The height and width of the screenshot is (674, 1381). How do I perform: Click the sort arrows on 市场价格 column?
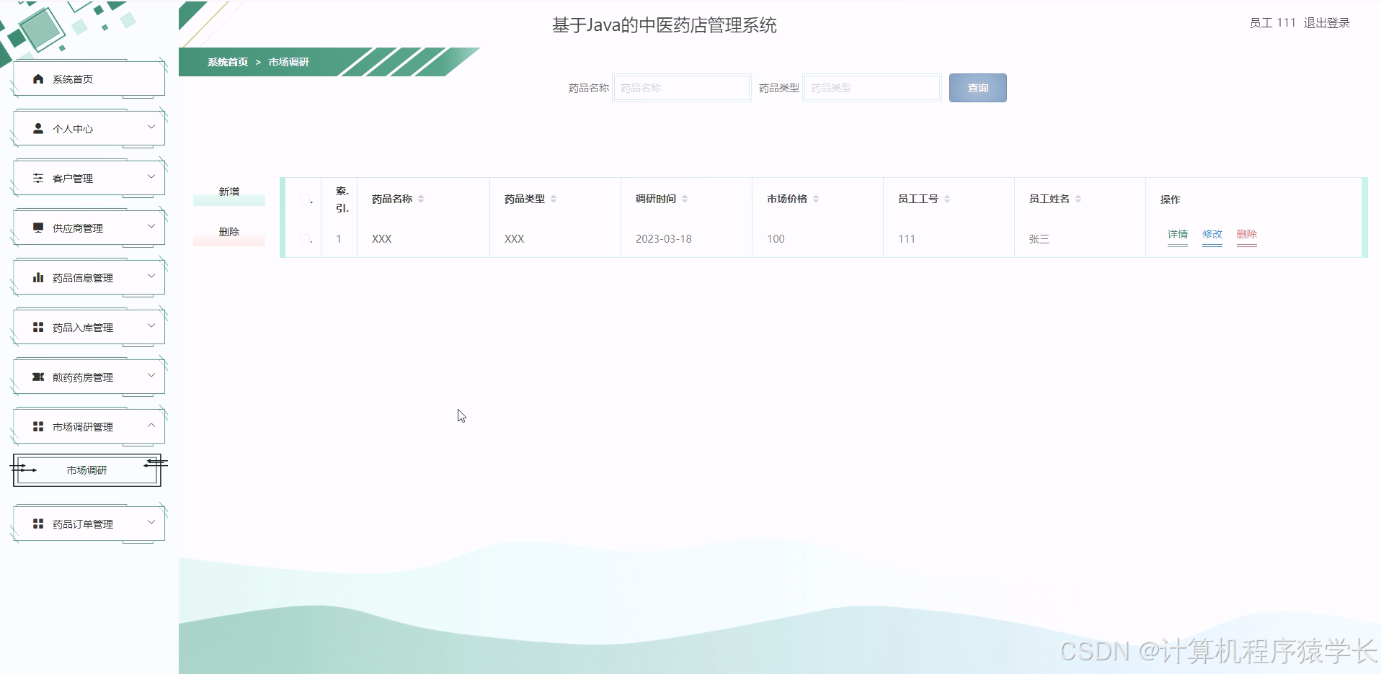click(815, 198)
